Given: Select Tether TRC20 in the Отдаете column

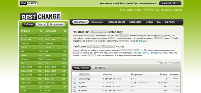Looking at the screenshot, I should pyautogui.click(x=32, y=71).
